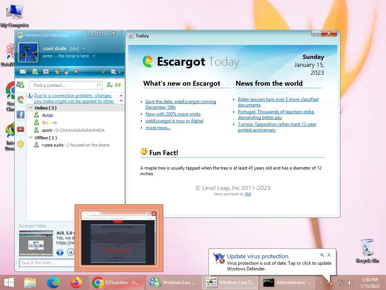The width and height of the screenshot is (386, 290).
Task: Click the add a contact icon
Action: [x=110, y=85]
